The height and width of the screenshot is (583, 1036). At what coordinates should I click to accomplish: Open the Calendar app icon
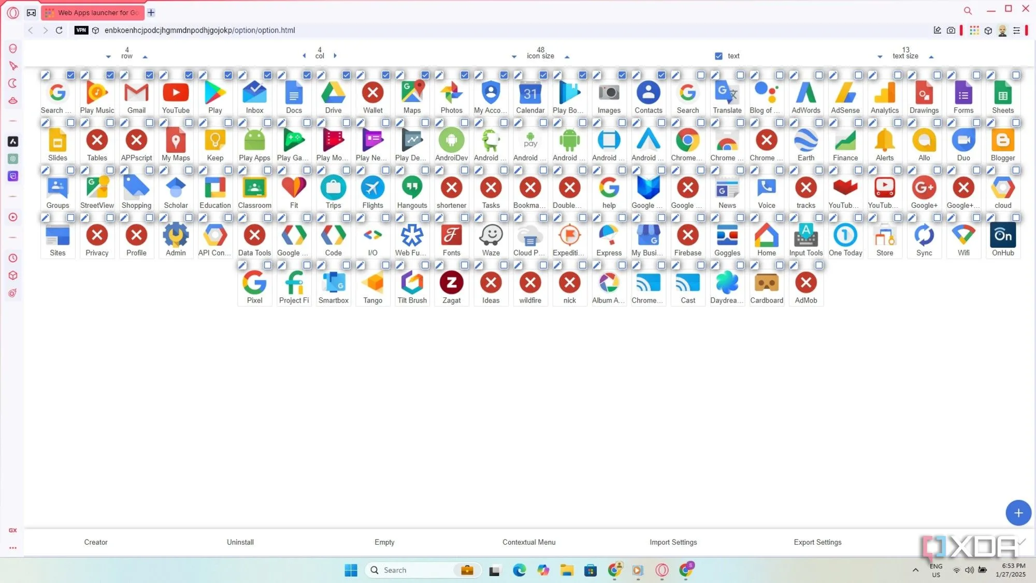(x=530, y=93)
